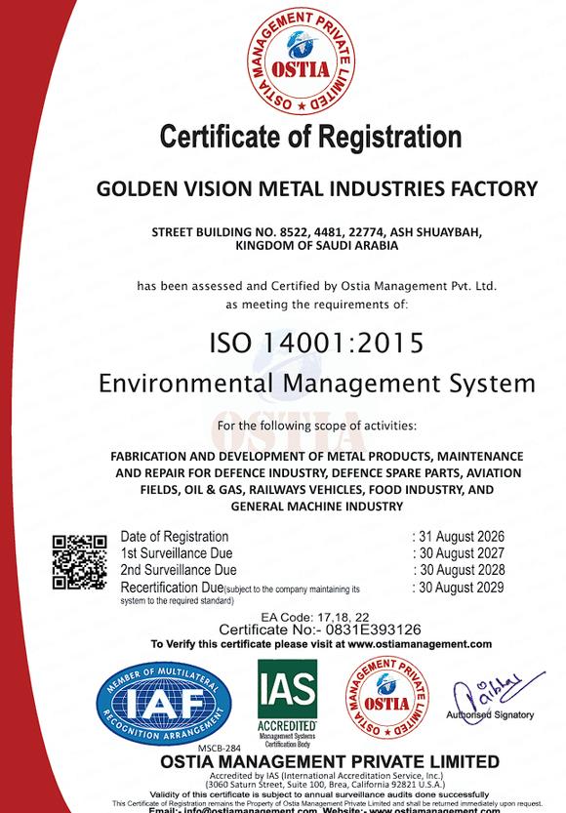Click the date '31 August 2026'
The height and width of the screenshot is (813, 566).
(x=462, y=537)
